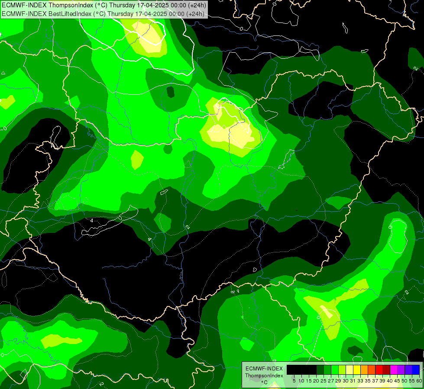Pick the bright green 27–29 legend swatch
424x389 pixels.
335,370
